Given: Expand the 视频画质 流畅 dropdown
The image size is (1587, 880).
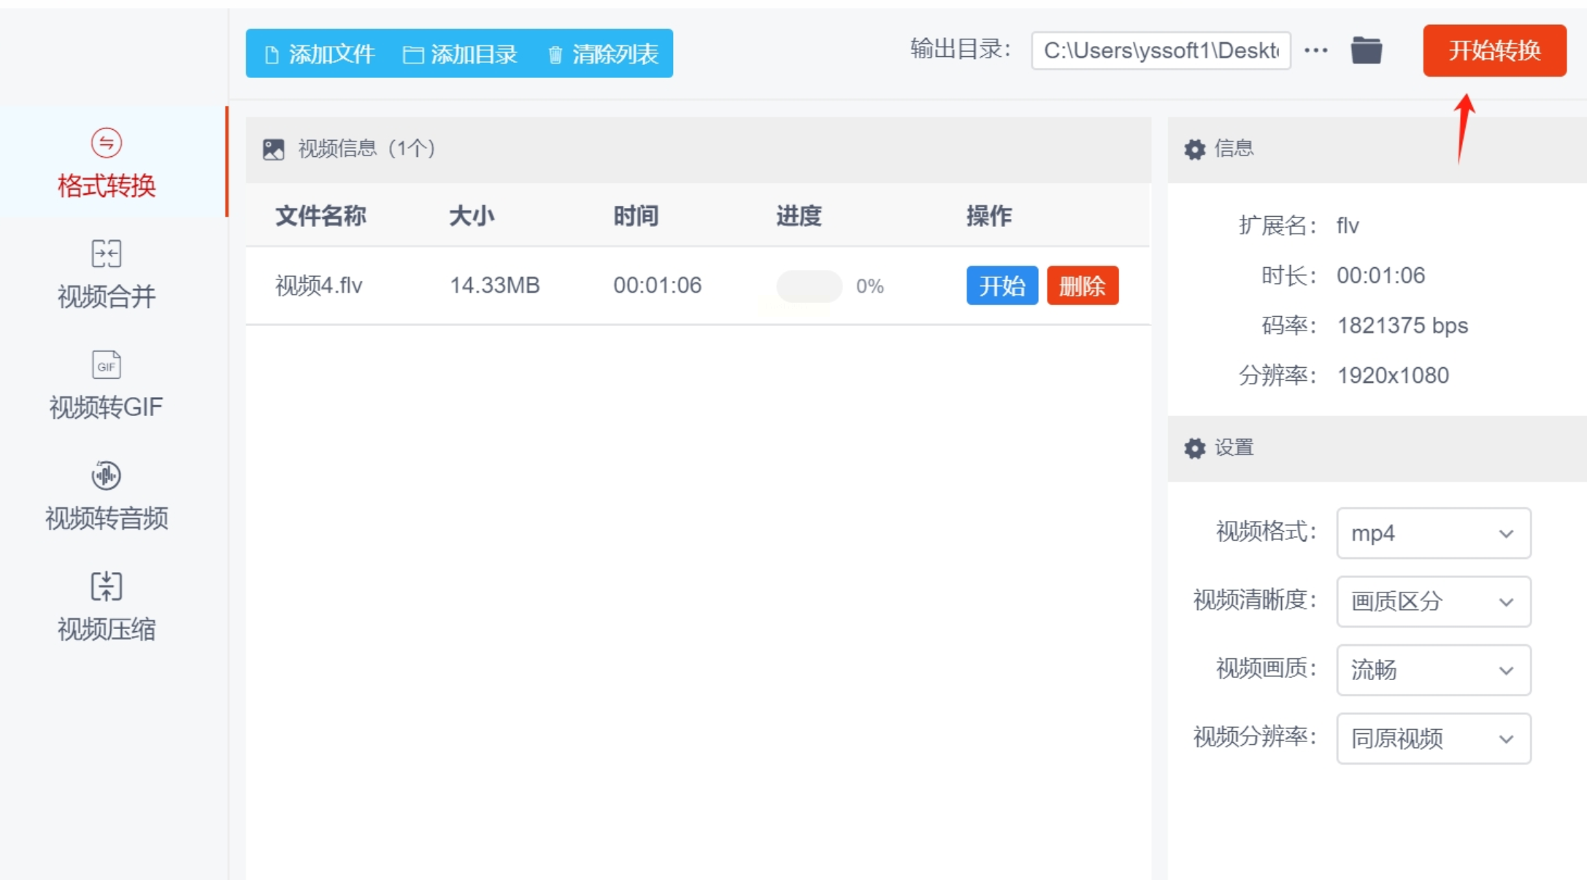Looking at the screenshot, I should [1433, 670].
